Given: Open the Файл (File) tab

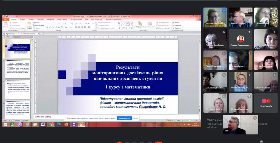Looking at the screenshot, I should [6, 19].
